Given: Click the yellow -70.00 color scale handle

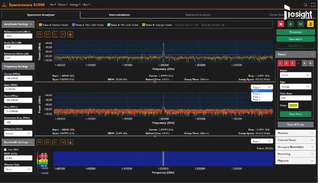Looking at the screenshot, I should tap(43, 161).
